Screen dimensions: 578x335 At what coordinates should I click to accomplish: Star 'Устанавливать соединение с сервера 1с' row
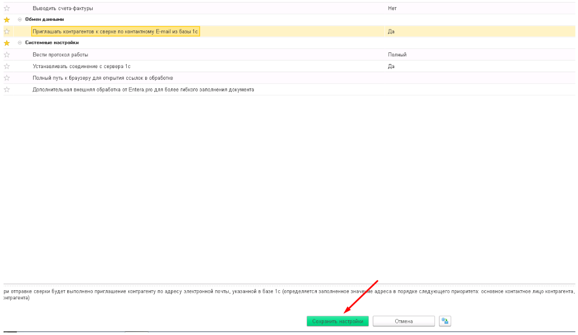click(x=7, y=66)
